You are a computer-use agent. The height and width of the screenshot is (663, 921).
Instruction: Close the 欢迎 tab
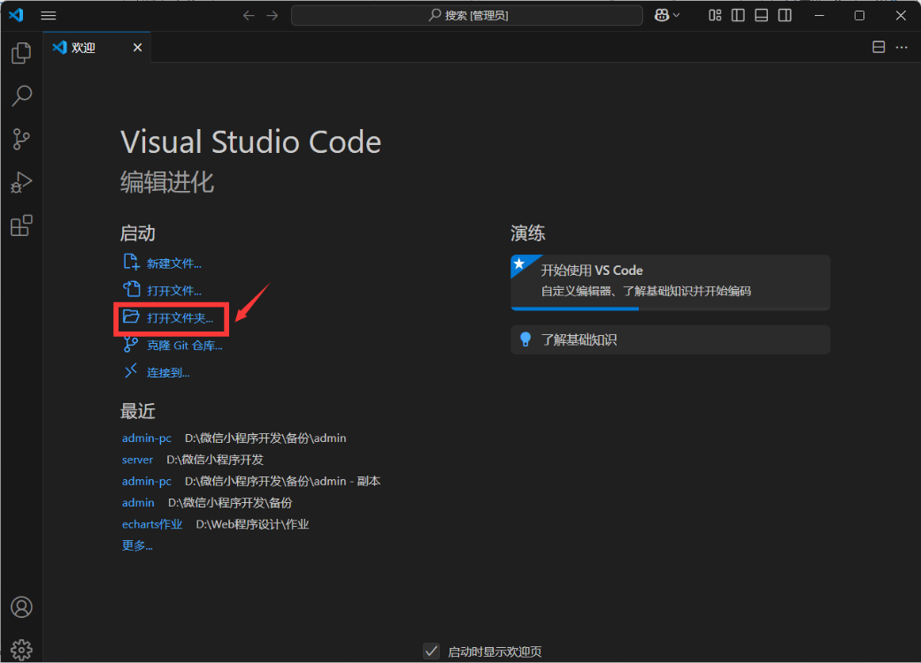pyautogui.click(x=137, y=48)
